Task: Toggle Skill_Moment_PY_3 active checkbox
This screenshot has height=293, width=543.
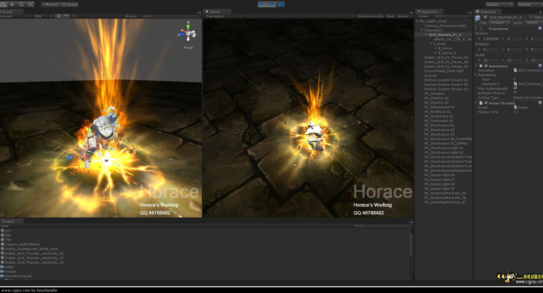Action: click(486, 17)
